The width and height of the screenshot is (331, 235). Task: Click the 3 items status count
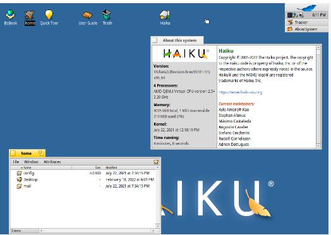coord(16,231)
